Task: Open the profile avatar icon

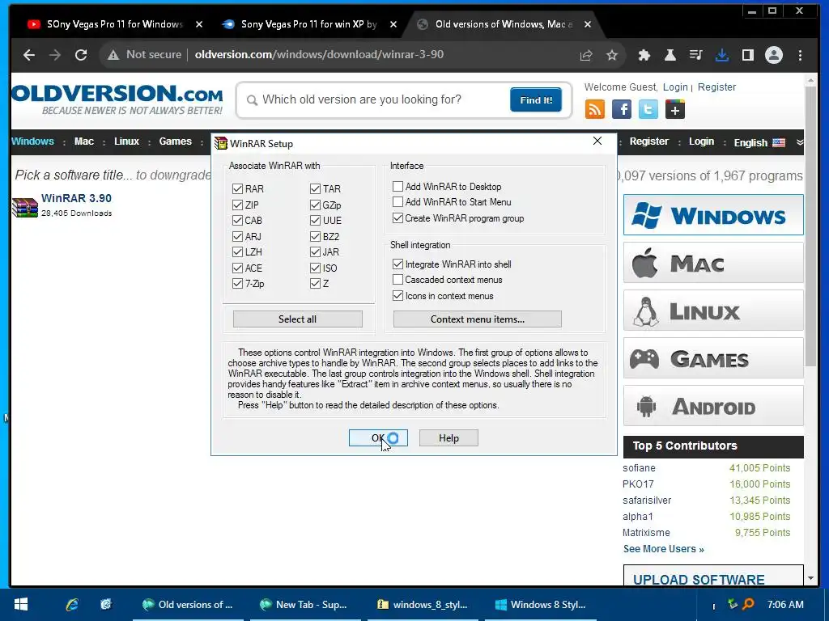Action: [773, 55]
